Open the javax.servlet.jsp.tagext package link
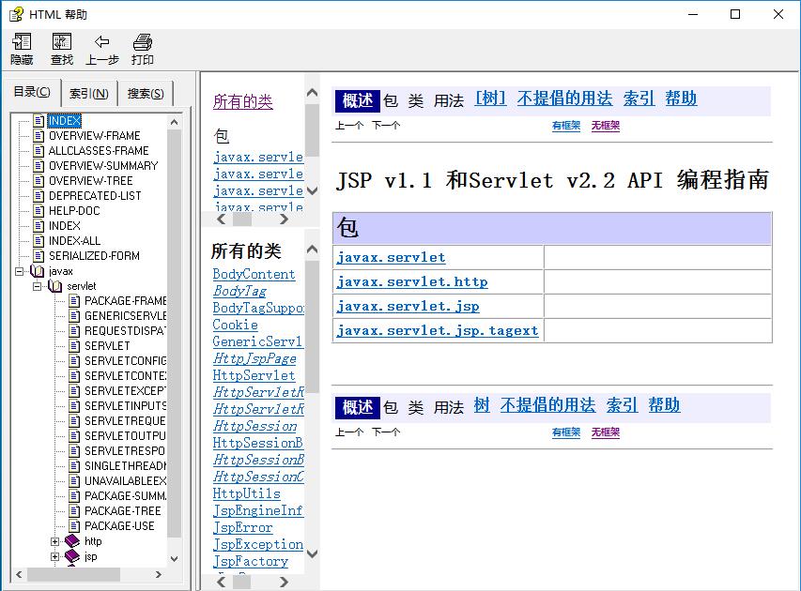The image size is (801, 591). (438, 331)
